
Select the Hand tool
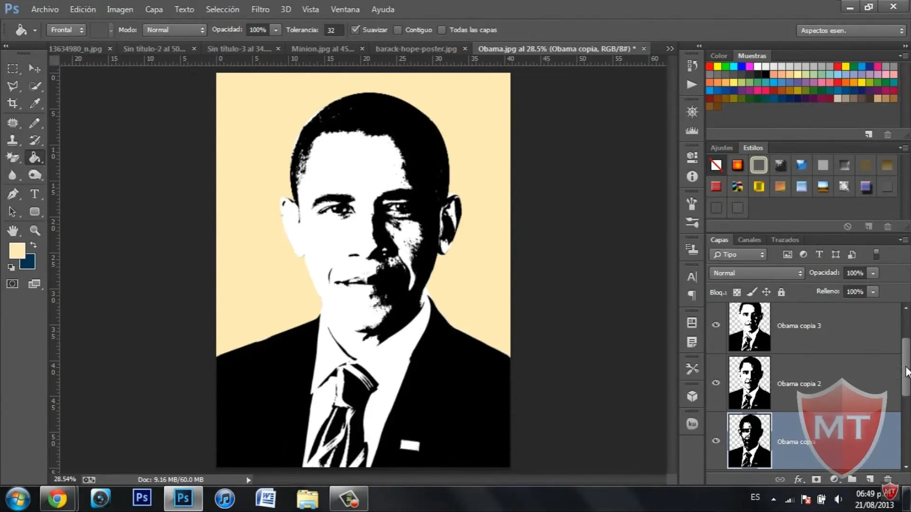tap(13, 231)
